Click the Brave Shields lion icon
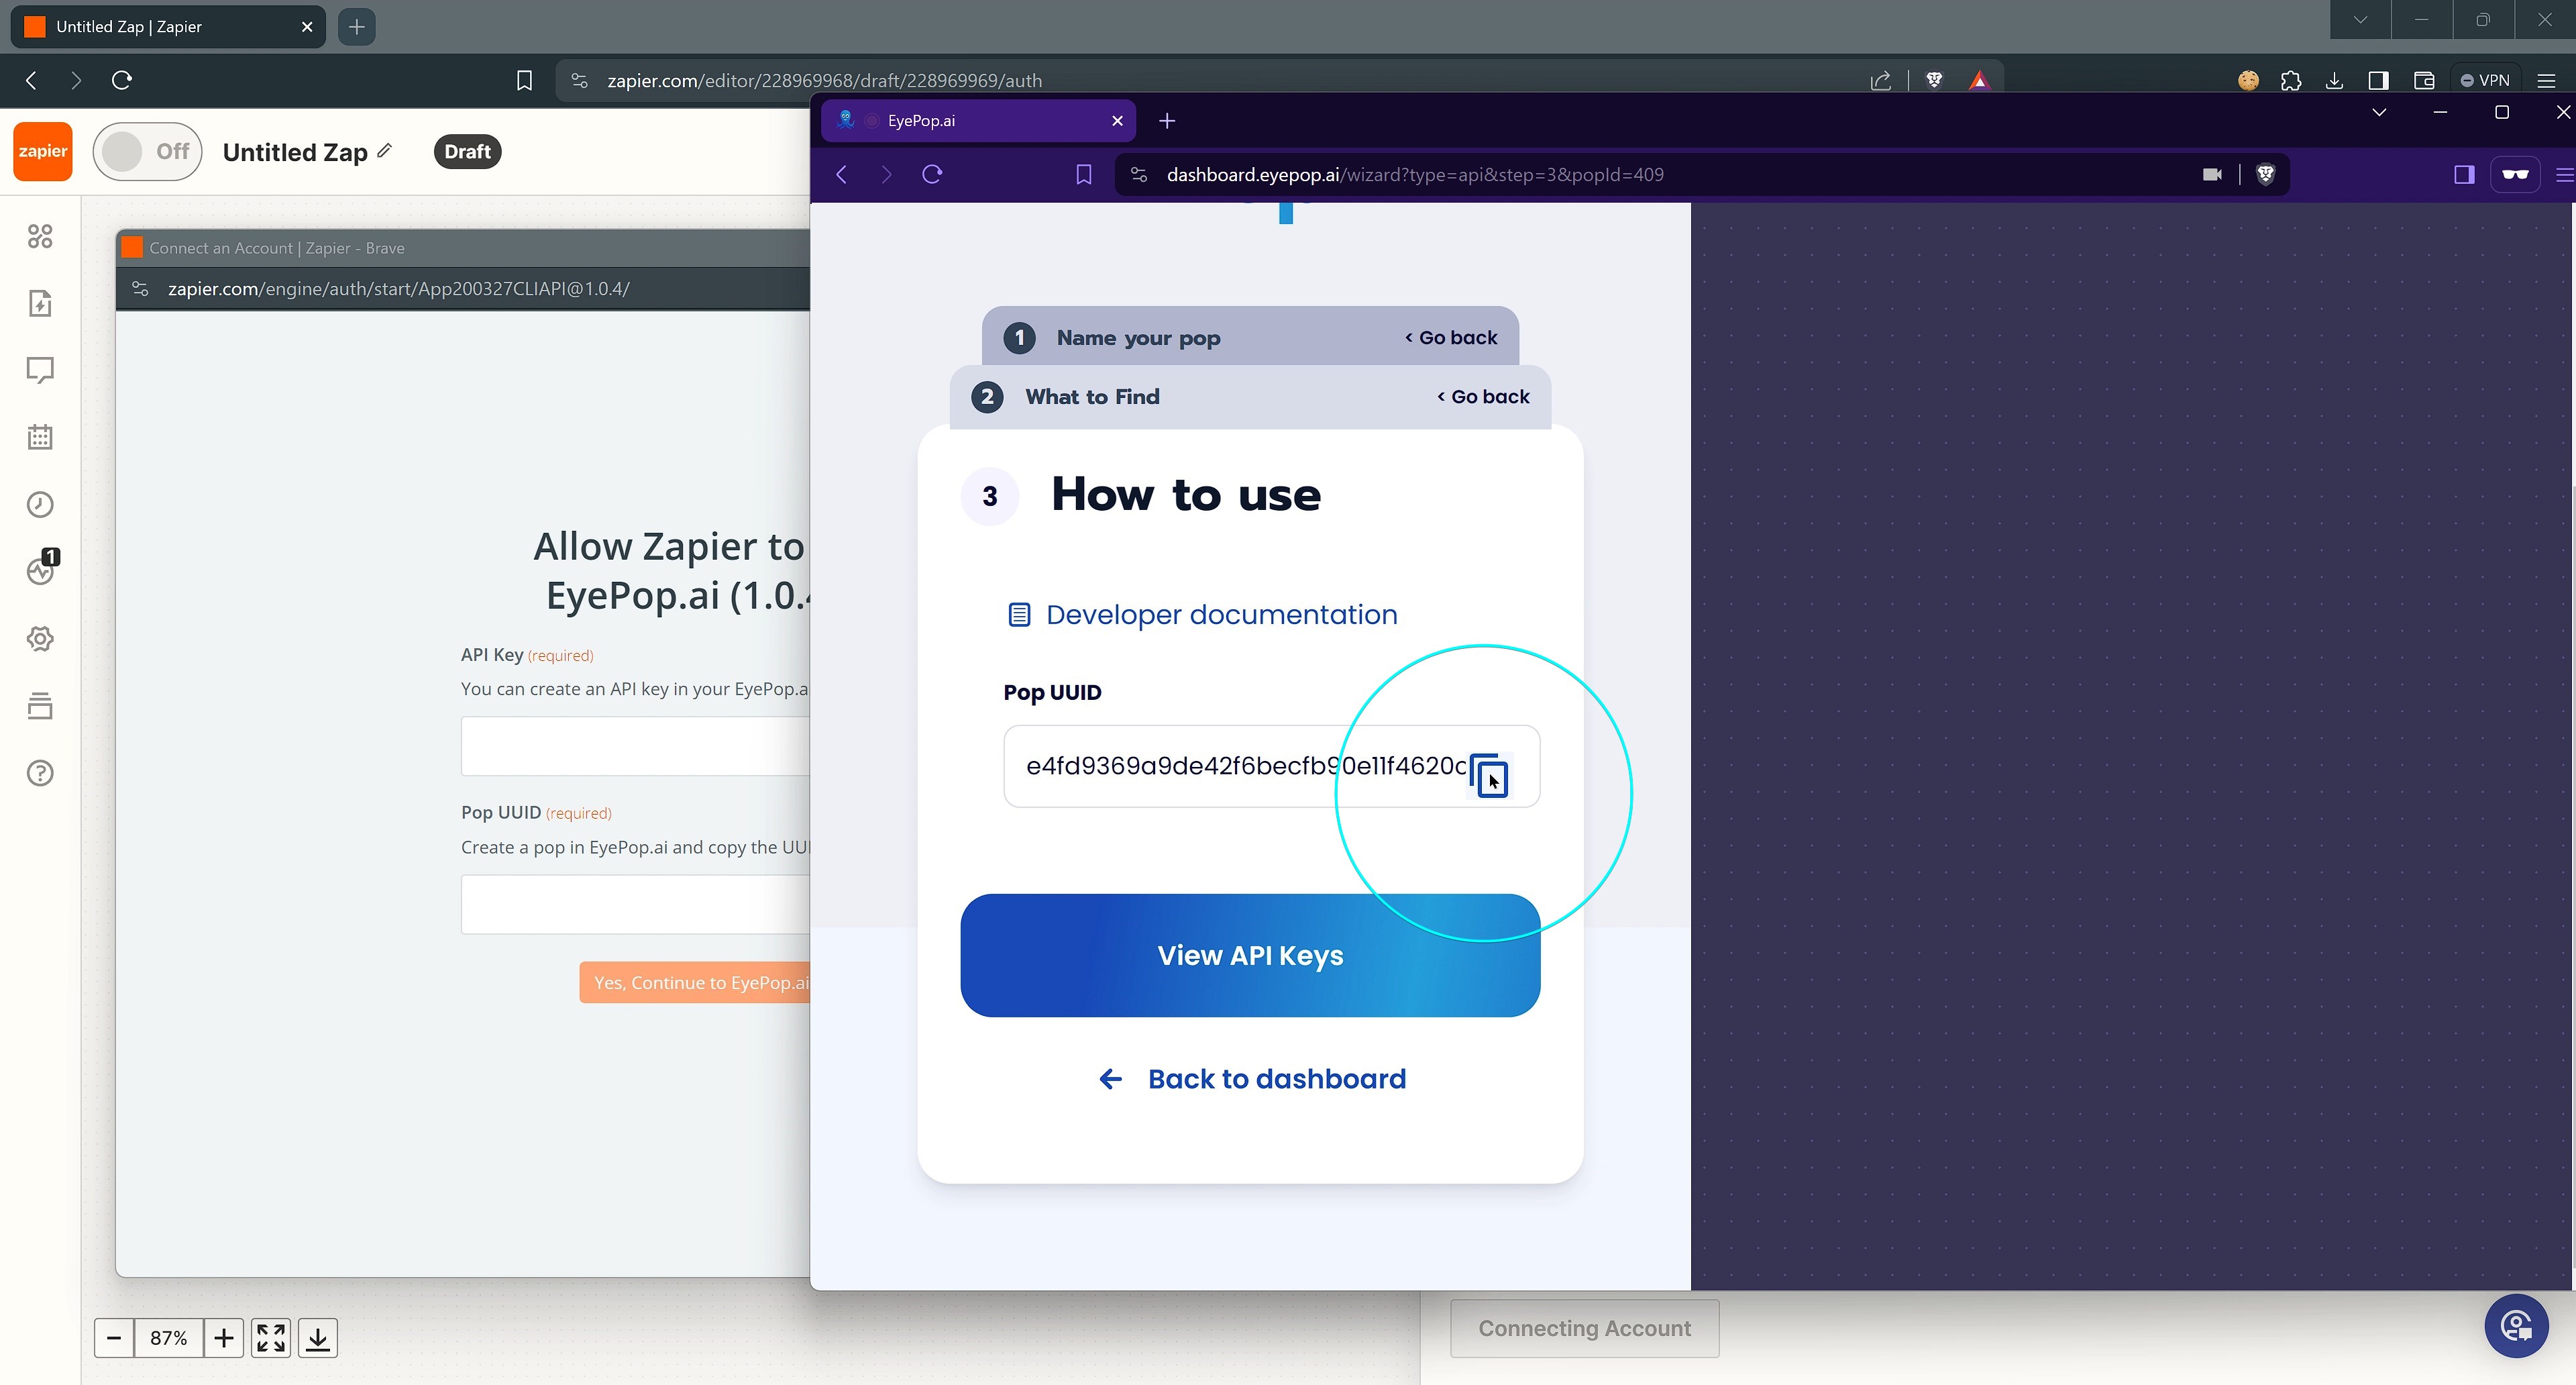The image size is (2576, 1385). [1934, 80]
